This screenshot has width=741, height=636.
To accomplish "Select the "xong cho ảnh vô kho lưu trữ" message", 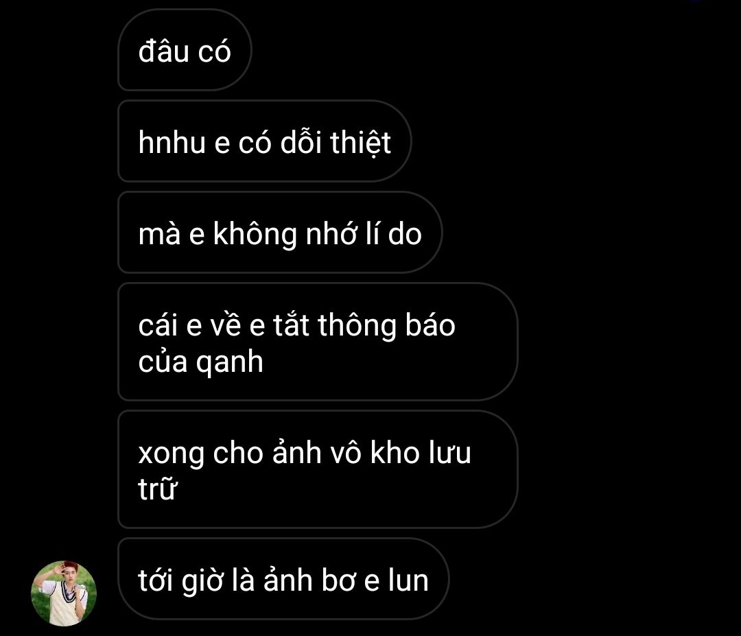I will click(x=318, y=469).
